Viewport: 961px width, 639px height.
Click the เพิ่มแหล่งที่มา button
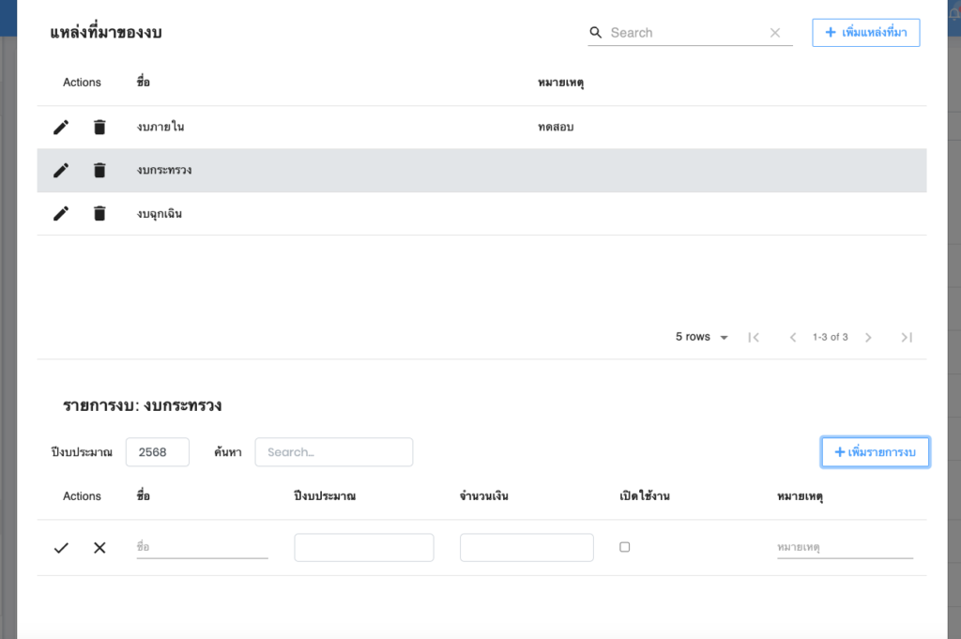coord(865,33)
